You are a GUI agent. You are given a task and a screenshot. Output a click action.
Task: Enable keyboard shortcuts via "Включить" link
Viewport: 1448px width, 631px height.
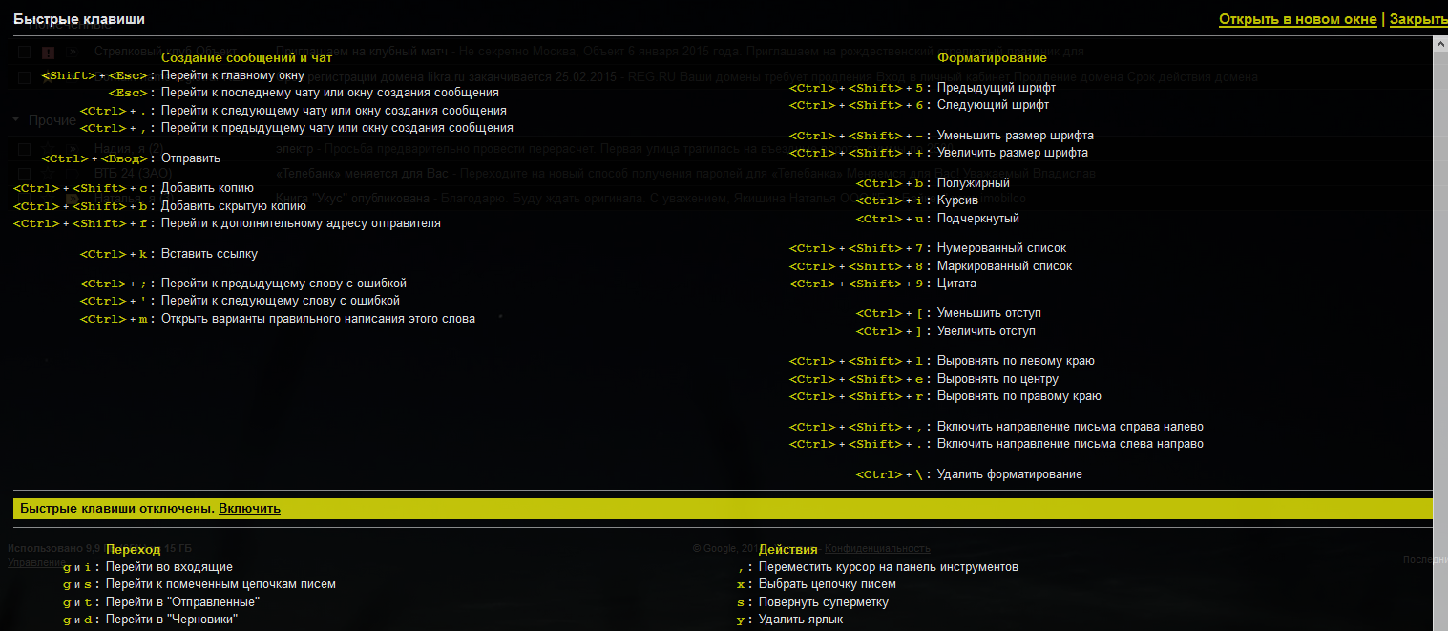pyautogui.click(x=249, y=509)
